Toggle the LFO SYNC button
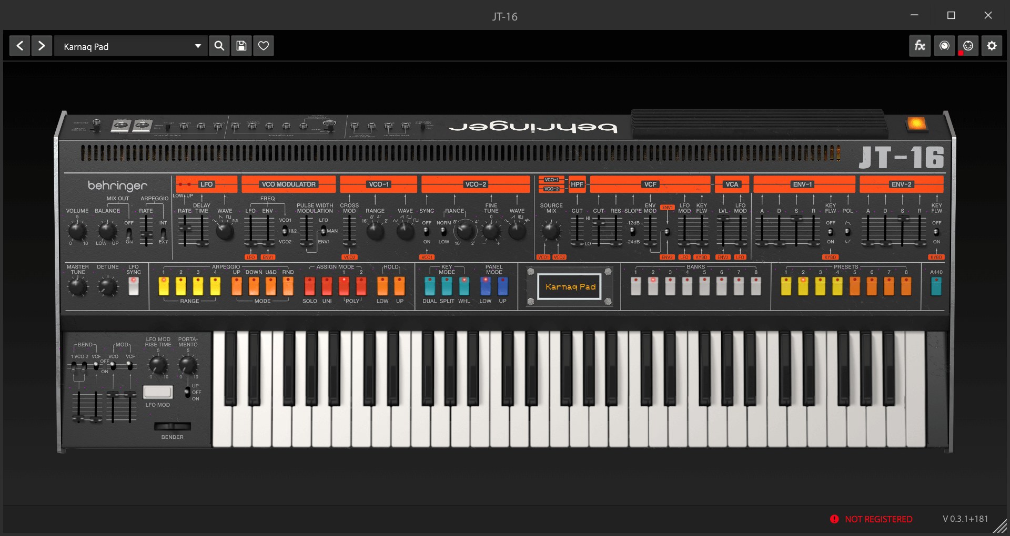1010x536 pixels. pos(134,286)
